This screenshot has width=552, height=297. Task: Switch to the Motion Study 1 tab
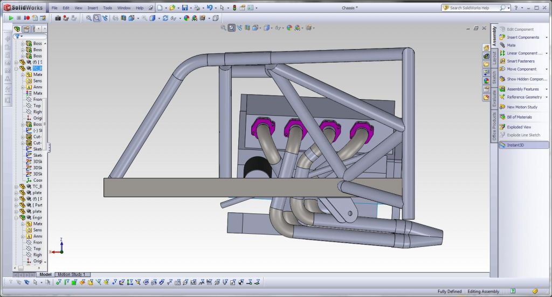click(x=71, y=274)
